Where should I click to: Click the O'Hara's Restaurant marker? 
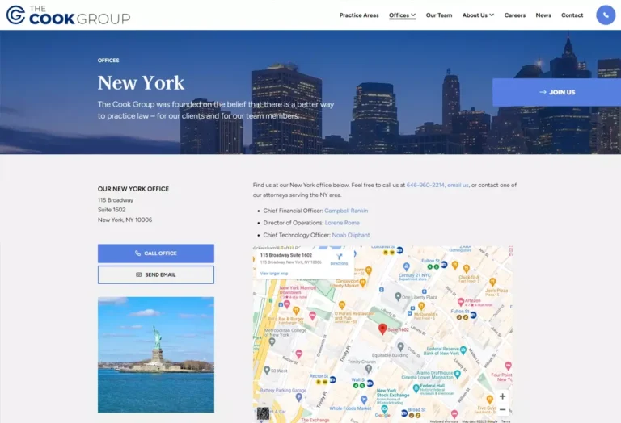(x=342, y=305)
